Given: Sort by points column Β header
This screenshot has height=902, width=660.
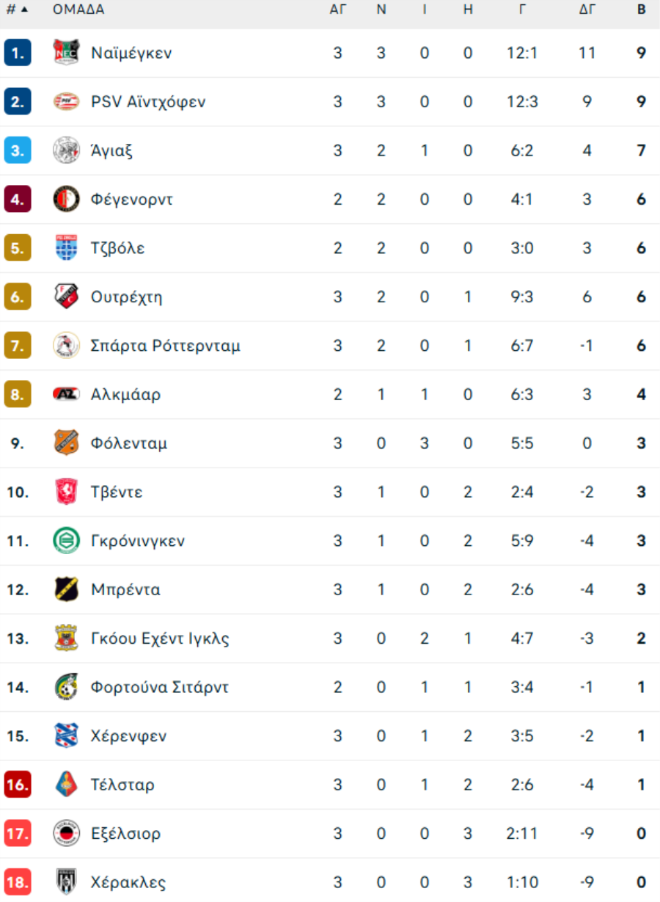Looking at the screenshot, I should tap(642, 10).
